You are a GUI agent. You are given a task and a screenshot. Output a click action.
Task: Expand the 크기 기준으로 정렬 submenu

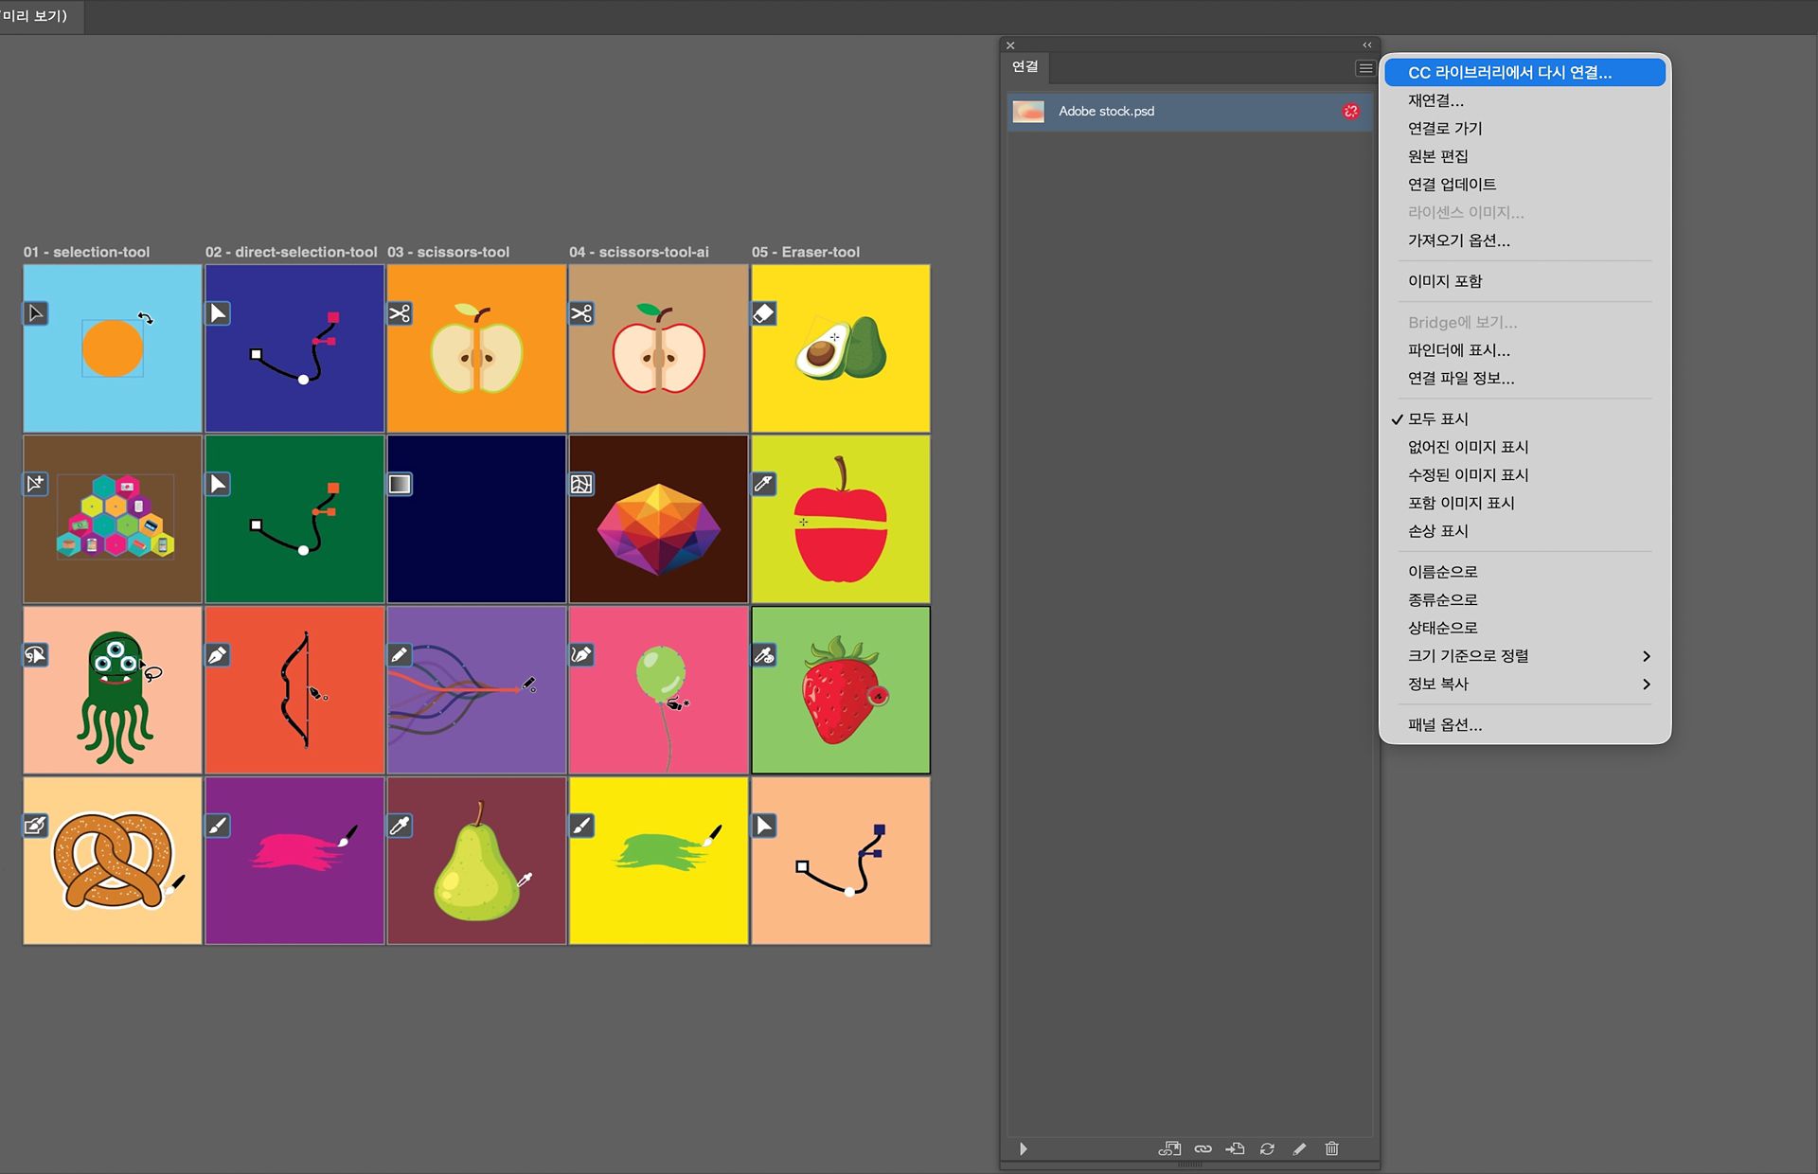coord(1524,656)
